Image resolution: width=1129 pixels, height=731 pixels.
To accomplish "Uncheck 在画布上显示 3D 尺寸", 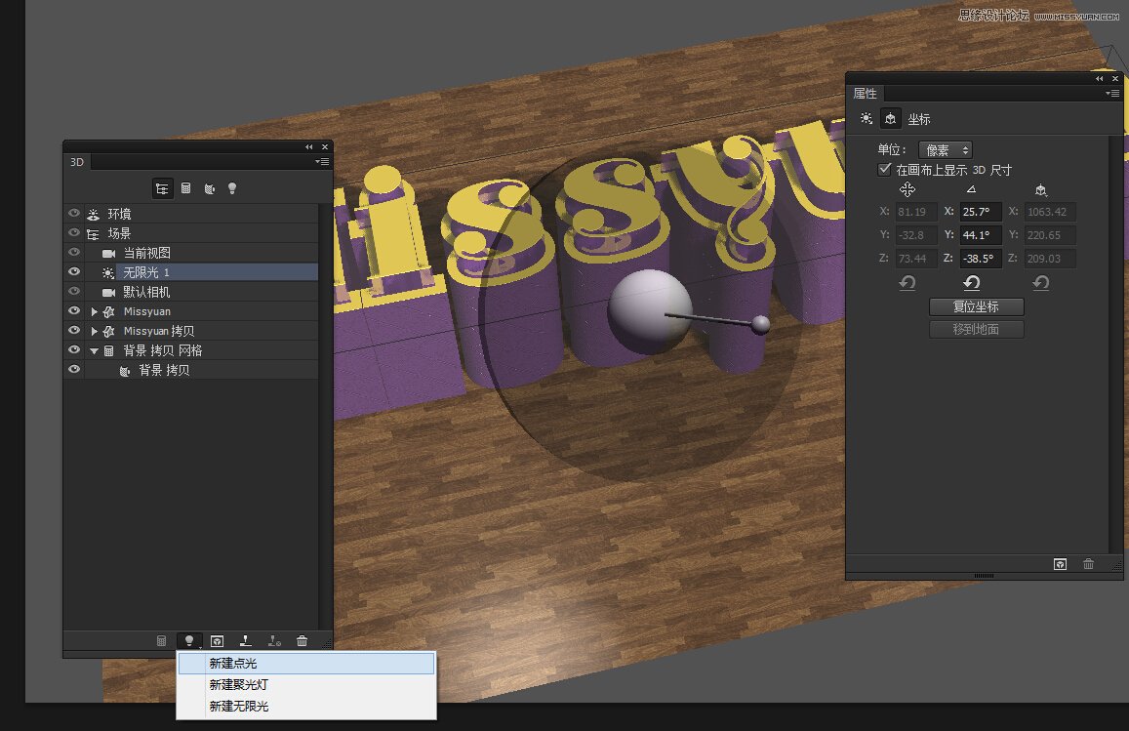I will [884, 168].
